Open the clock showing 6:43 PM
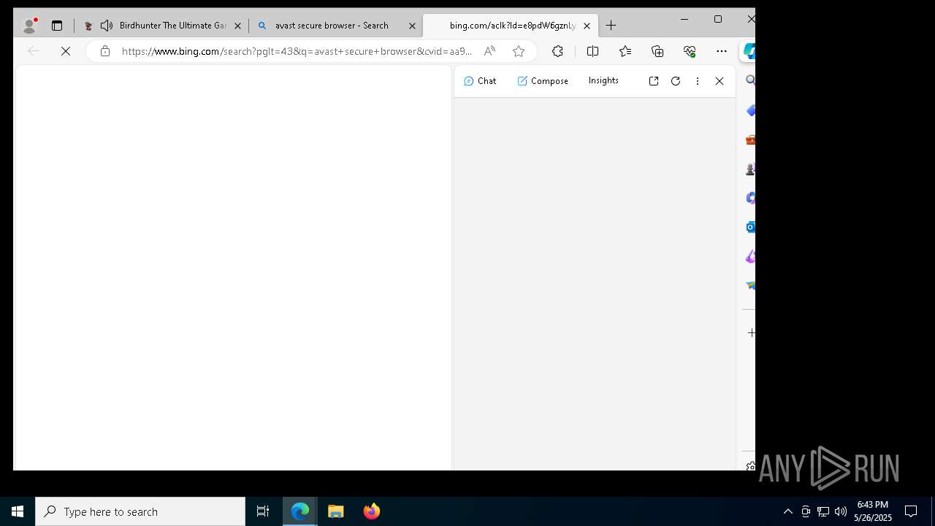 tap(873, 511)
